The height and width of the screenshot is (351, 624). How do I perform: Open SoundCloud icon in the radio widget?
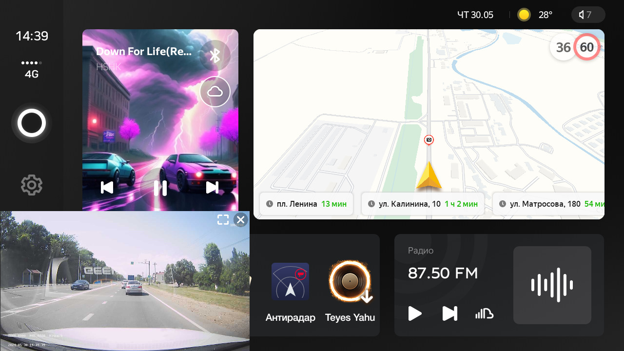(485, 313)
